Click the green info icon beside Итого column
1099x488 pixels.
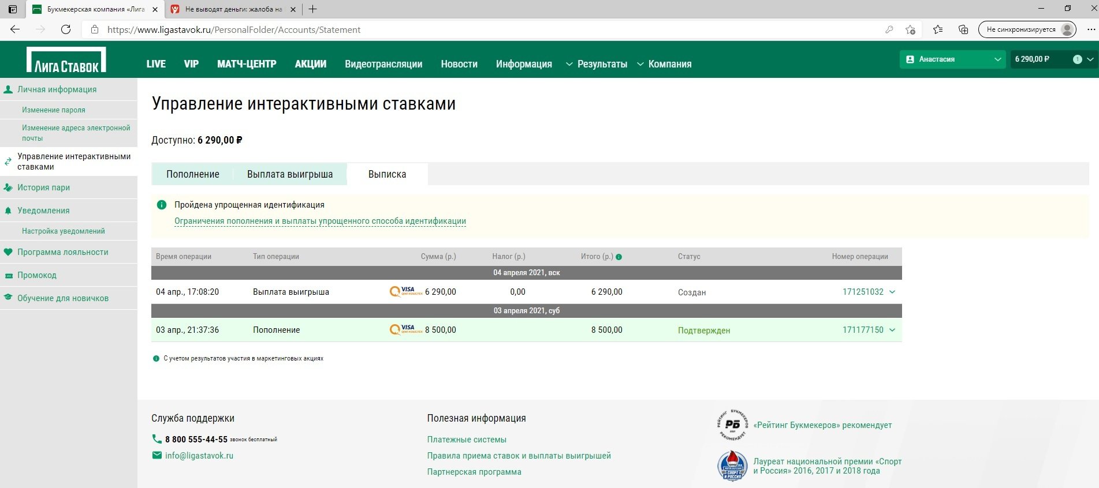pos(619,257)
